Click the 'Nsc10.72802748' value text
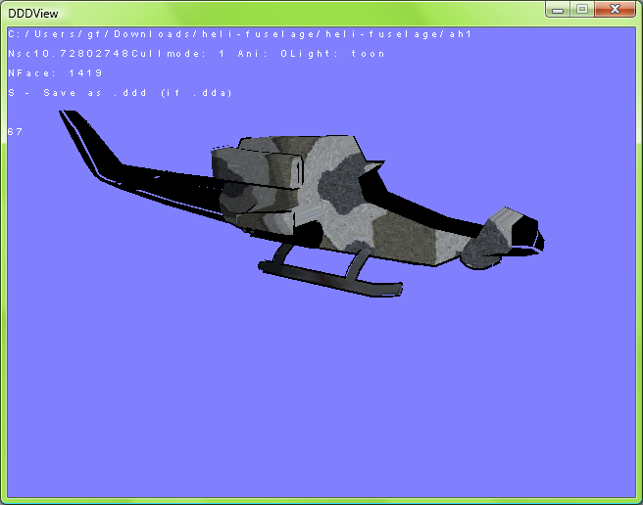 point(69,54)
